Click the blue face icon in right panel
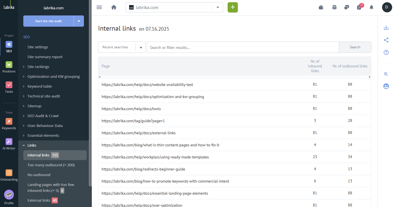 (386, 86)
